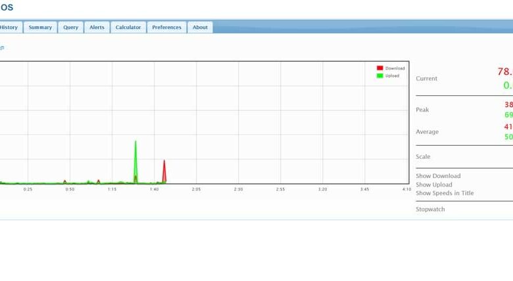Screen dimensions: 513x281
Task: Open the Query tab
Action: [70, 28]
